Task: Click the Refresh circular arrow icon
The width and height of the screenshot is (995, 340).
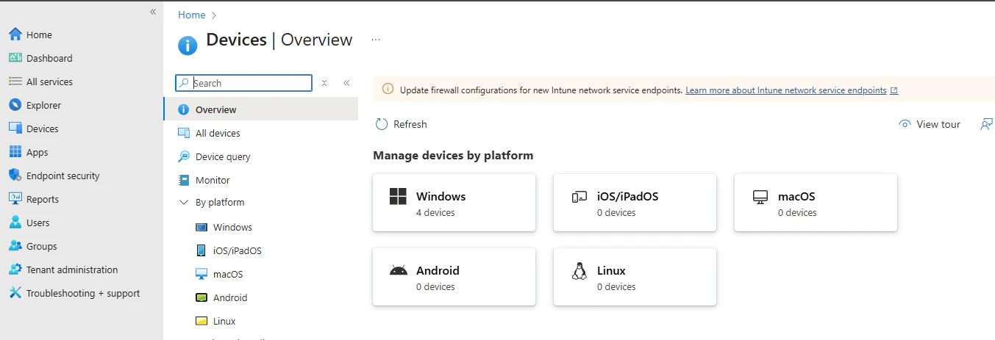Action: click(381, 124)
